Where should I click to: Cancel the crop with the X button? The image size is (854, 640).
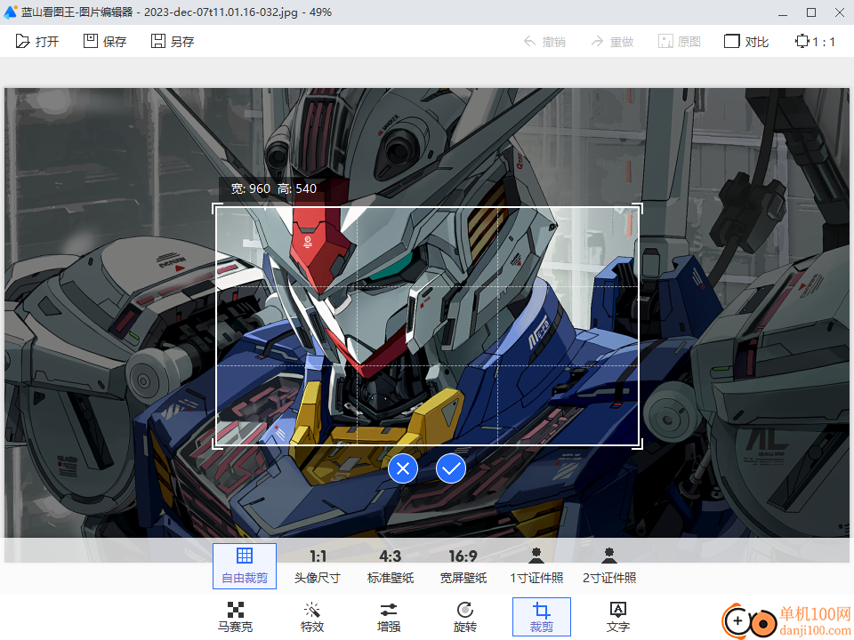coord(403,468)
